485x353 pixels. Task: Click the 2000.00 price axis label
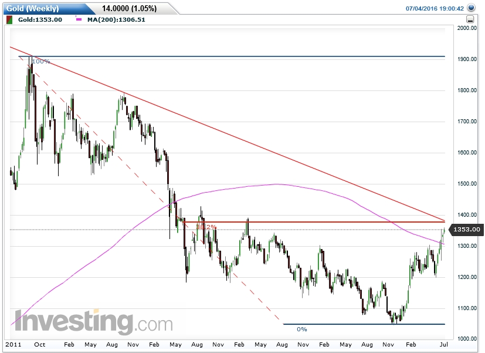coord(467,28)
